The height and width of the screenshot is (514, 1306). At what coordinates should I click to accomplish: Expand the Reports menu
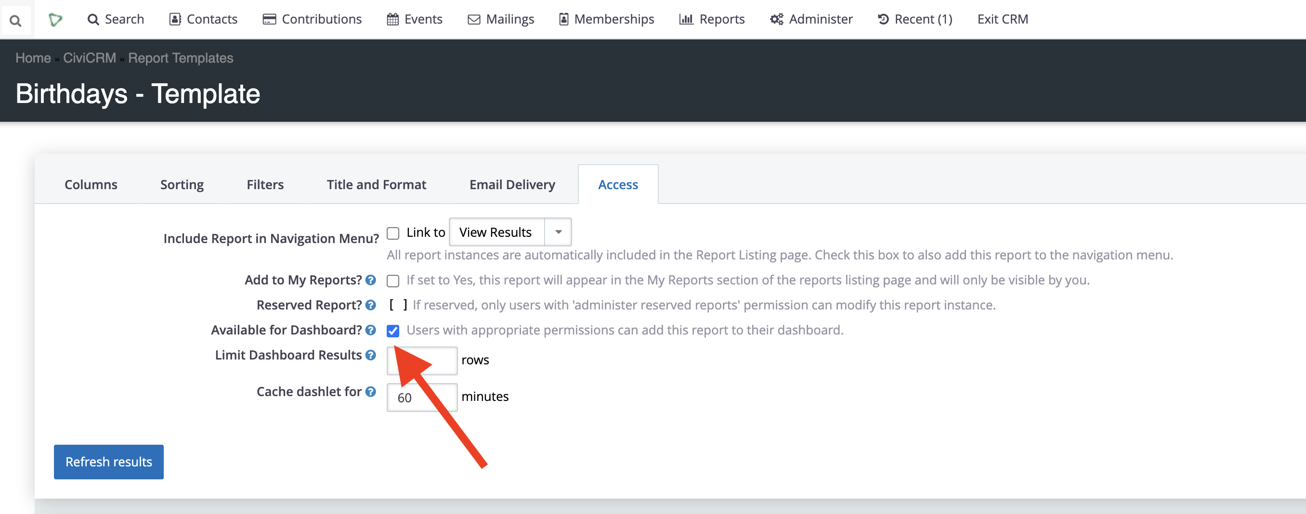[712, 19]
